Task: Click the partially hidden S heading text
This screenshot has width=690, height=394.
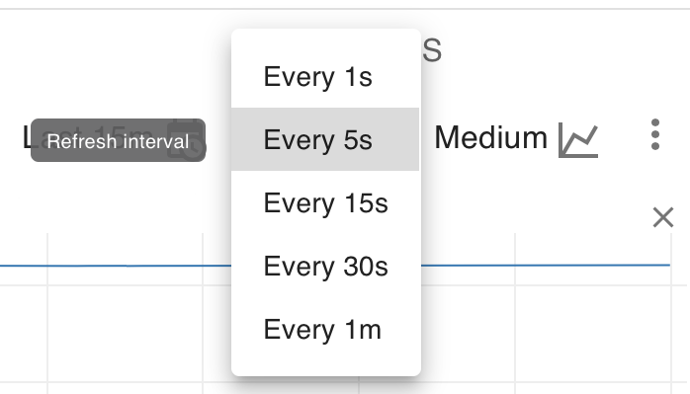Action: tap(432, 50)
